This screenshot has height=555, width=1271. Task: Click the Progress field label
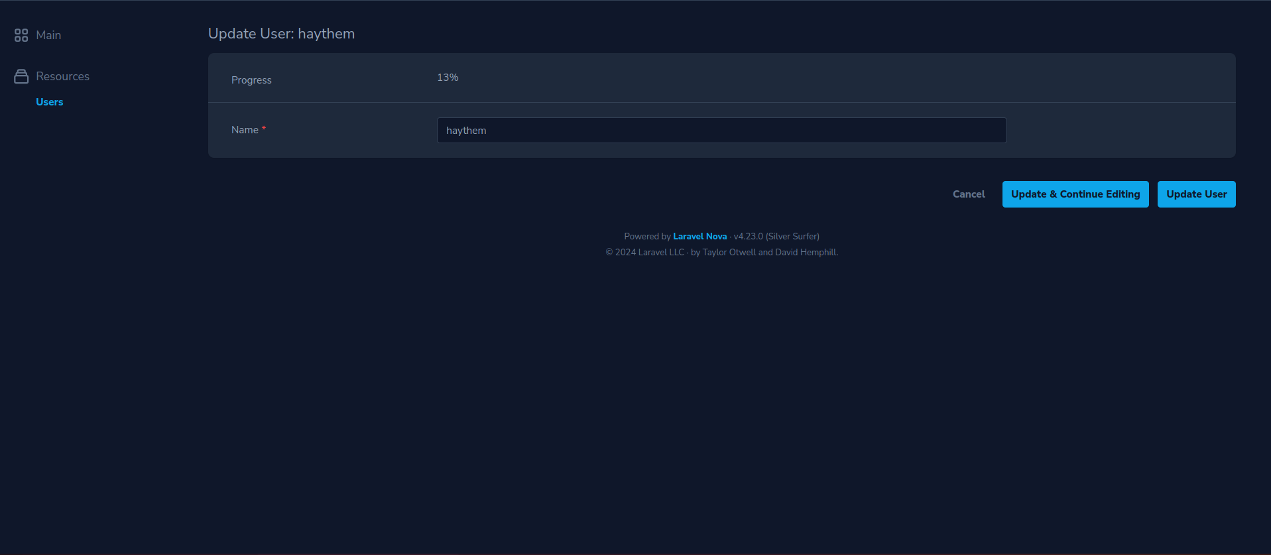tap(251, 80)
